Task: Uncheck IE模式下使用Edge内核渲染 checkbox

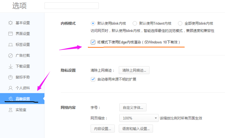Action: [x=93, y=42]
